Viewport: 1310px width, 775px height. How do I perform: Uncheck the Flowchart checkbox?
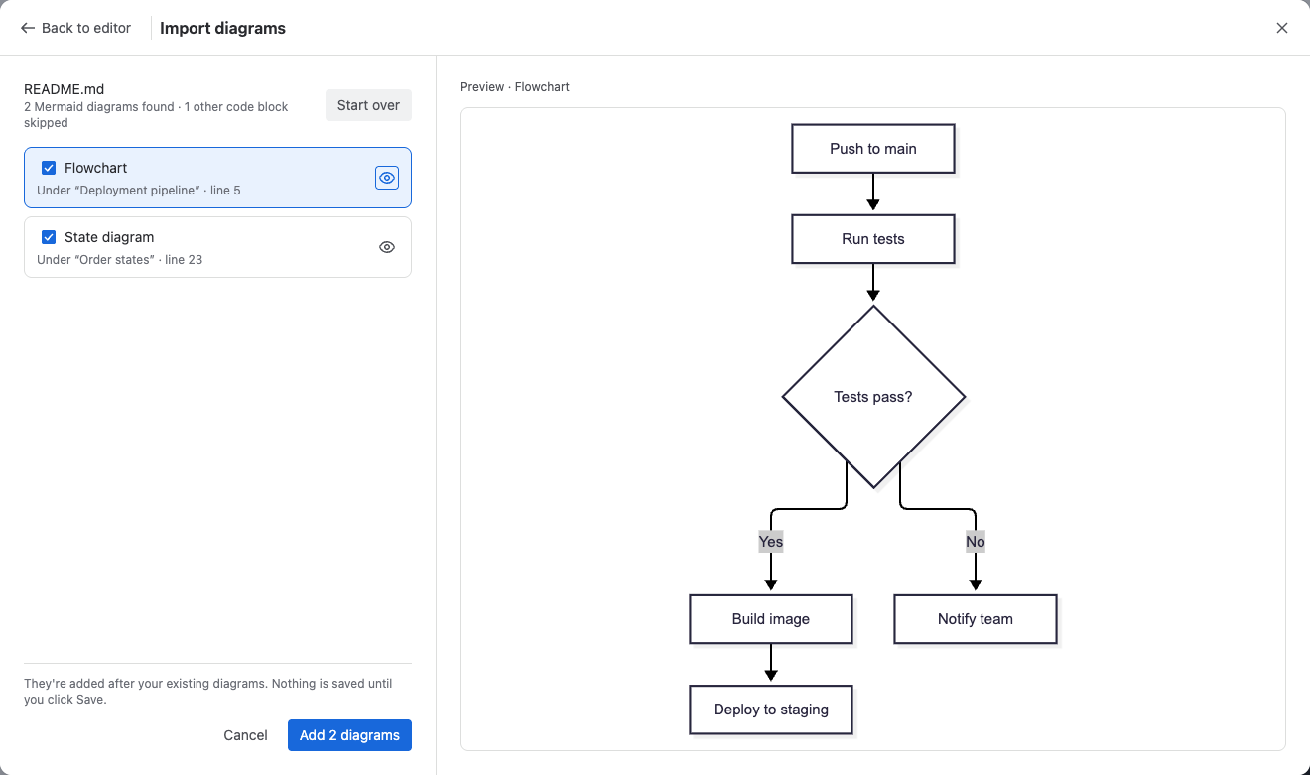(x=49, y=168)
